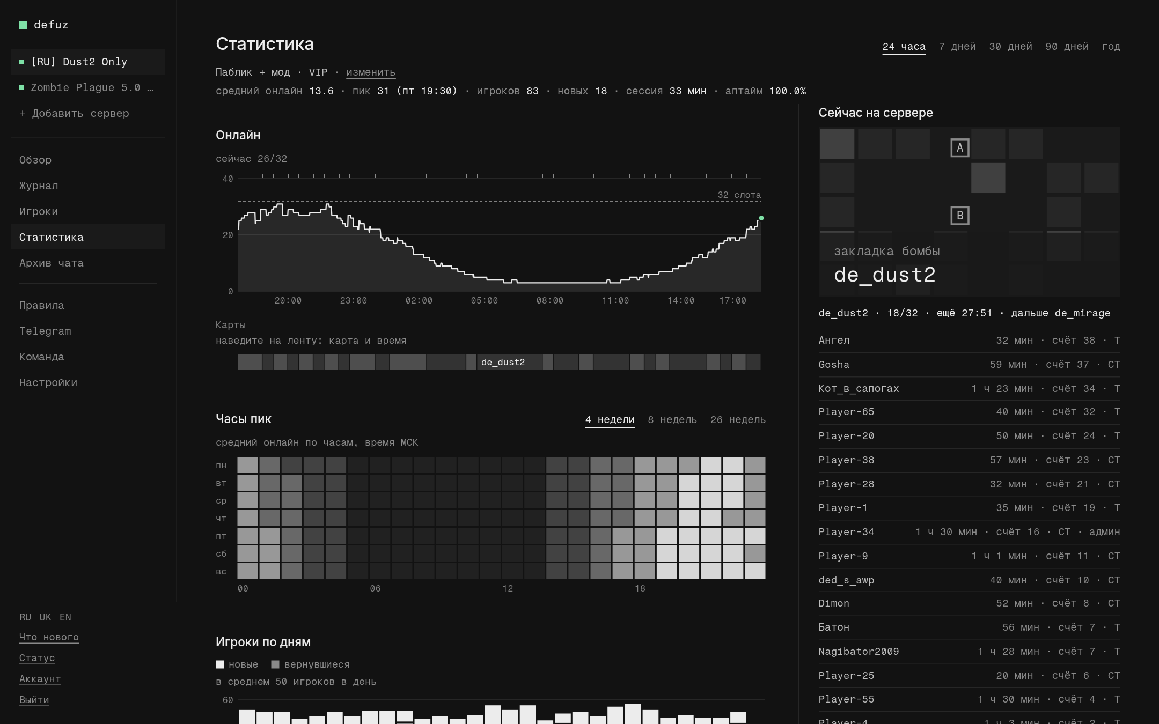Open the Правила page
Image resolution: width=1159 pixels, height=724 pixels.
[x=88, y=305]
